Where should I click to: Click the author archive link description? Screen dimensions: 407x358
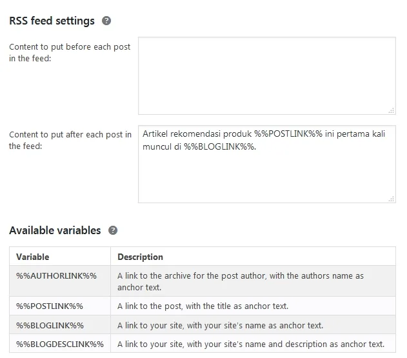[241, 281]
